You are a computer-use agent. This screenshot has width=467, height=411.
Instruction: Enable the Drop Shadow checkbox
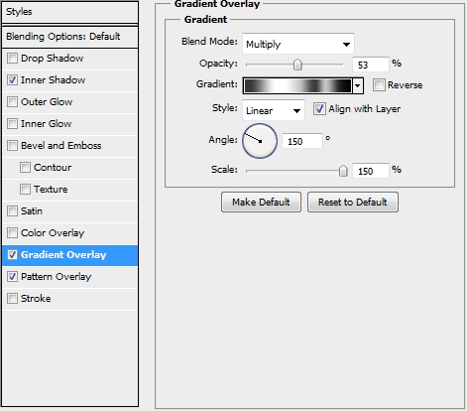click(12, 59)
